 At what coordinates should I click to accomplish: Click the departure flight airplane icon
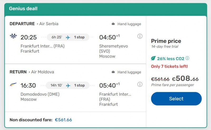[68, 37]
